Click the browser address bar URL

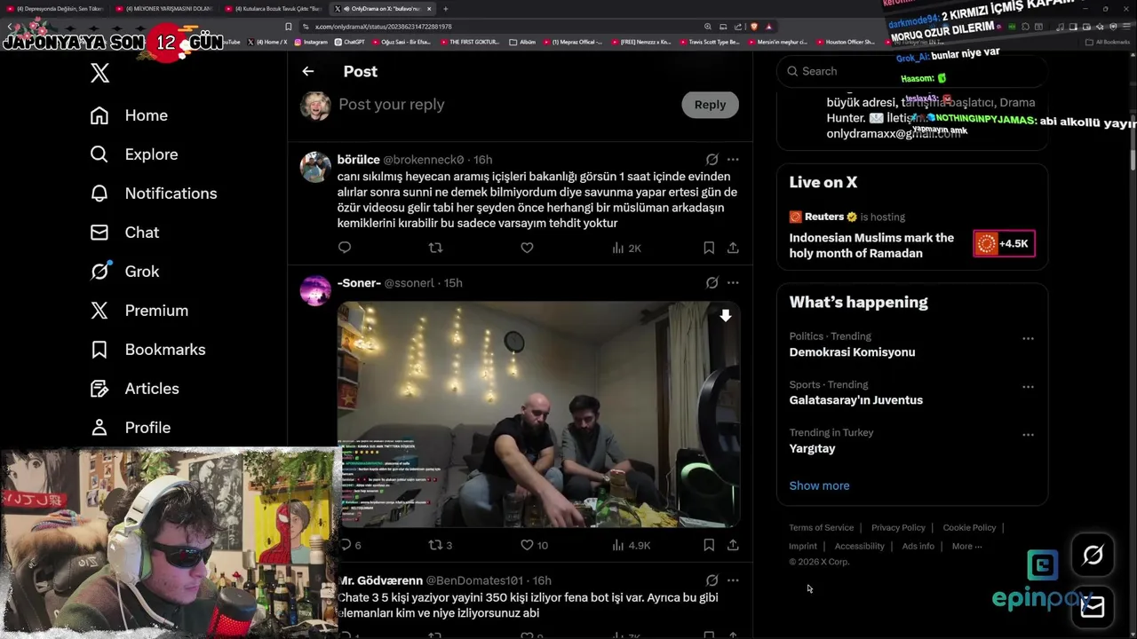point(383,27)
